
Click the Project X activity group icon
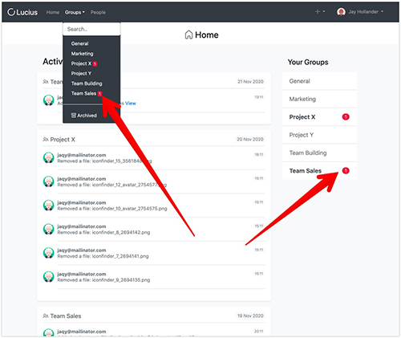coord(46,140)
